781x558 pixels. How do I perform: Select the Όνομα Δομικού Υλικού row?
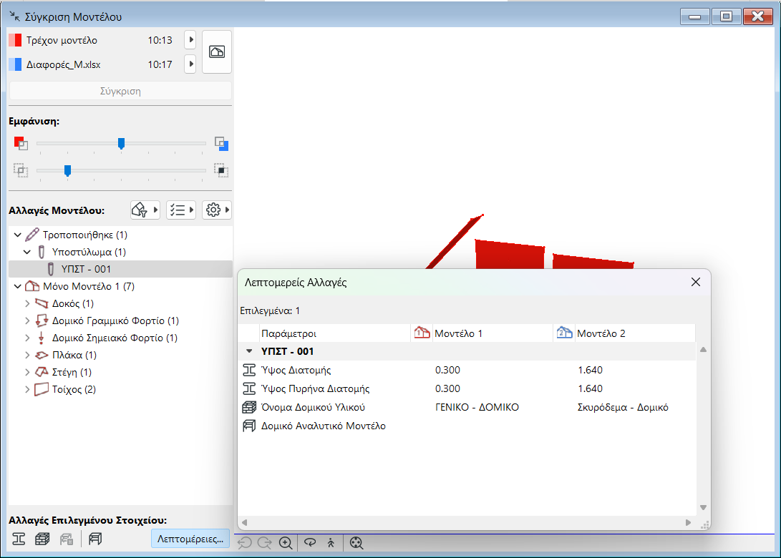tap(467, 407)
